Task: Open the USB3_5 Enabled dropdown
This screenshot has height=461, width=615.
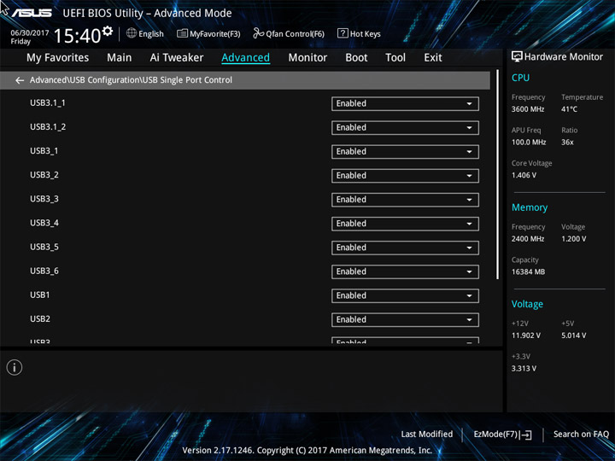Action: 405,248
